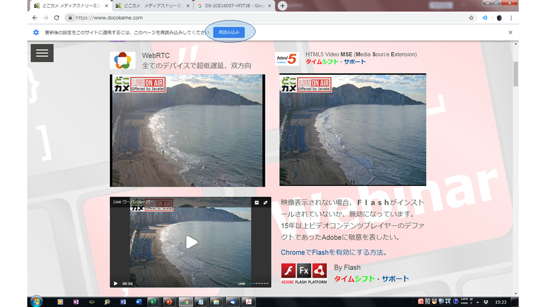Screen dimensions: 546x307
Task: Show hidden system tray icons
Action: [x=477, y=302]
